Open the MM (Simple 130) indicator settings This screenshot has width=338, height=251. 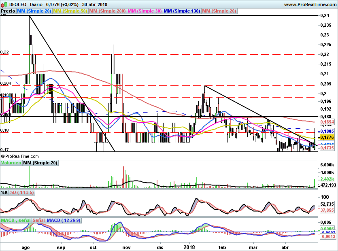182,11
